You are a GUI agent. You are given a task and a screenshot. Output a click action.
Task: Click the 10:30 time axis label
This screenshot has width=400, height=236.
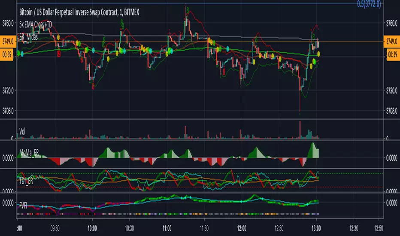point(129,228)
